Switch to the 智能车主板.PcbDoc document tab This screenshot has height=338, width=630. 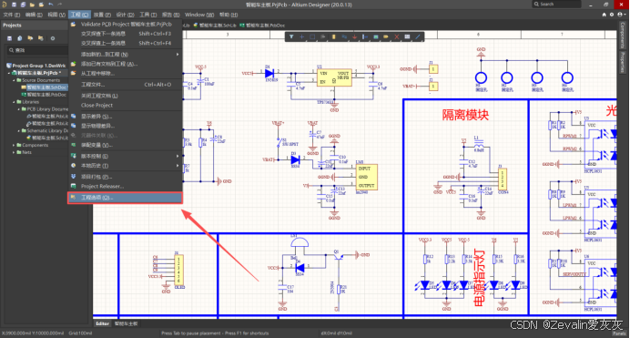point(262,26)
